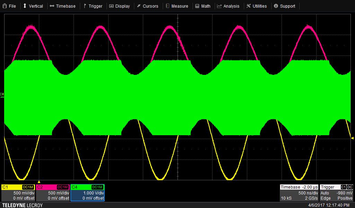Click C4's 0 mV offset value
The image size is (355, 208).
coord(93,198)
